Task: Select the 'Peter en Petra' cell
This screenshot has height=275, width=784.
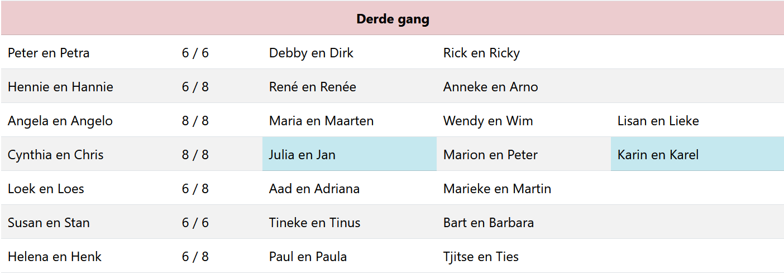Action: click(49, 53)
